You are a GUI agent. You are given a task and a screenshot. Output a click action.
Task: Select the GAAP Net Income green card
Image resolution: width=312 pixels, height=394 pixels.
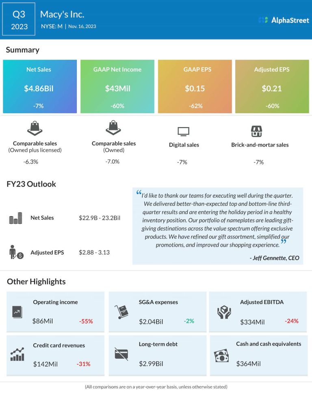(117, 87)
